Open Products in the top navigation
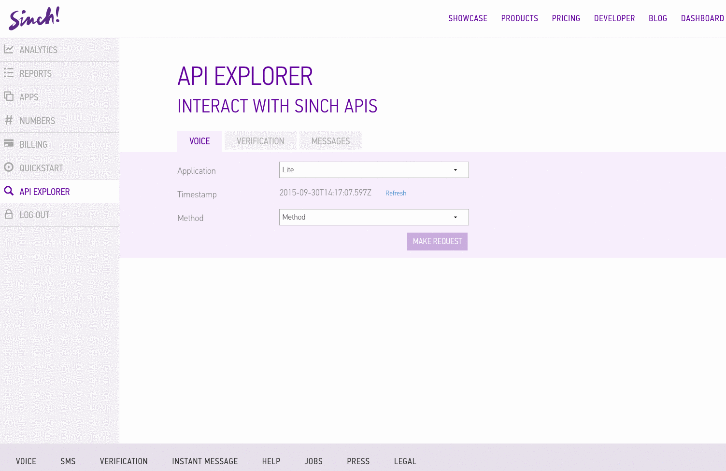This screenshot has height=471, width=726. click(520, 18)
